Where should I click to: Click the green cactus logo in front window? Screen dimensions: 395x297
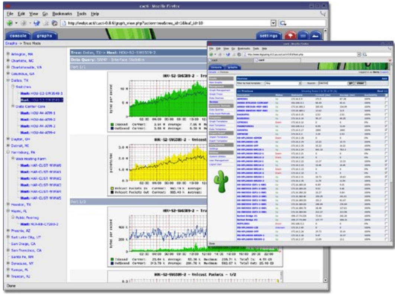point(221,181)
